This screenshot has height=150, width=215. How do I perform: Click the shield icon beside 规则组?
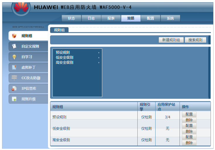[x=14, y=36]
